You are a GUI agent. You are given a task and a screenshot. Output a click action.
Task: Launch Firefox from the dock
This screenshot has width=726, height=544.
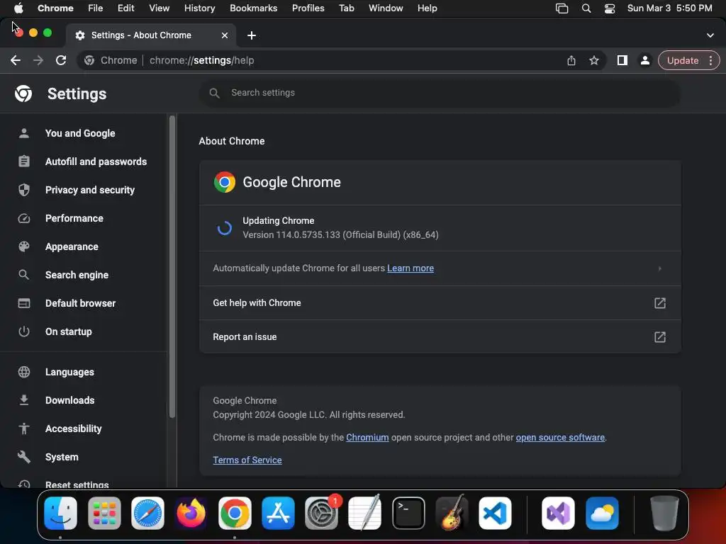[191, 513]
